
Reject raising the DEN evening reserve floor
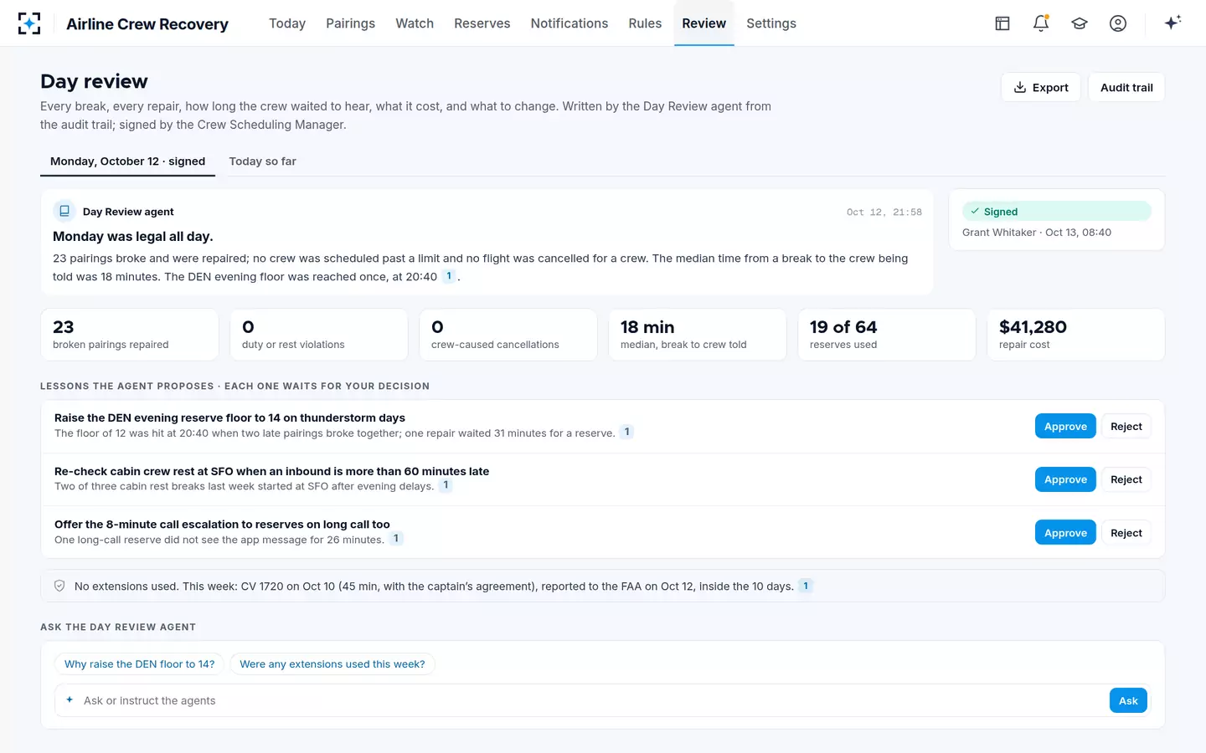(x=1126, y=427)
